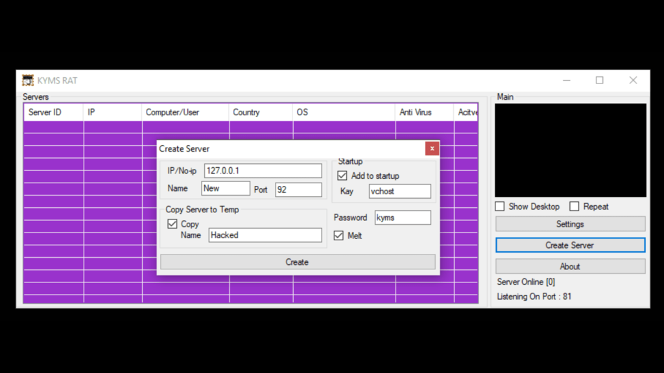Close the Create Server dialog
The image size is (664, 373).
432,148
